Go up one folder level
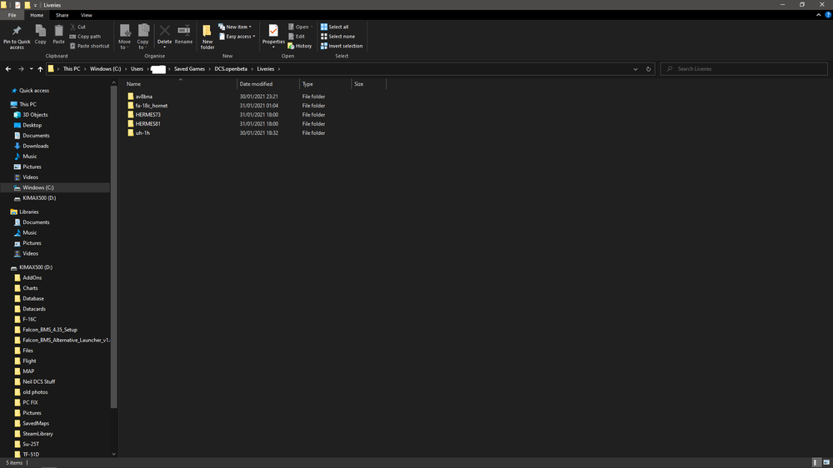The width and height of the screenshot is (833, 468). click(40, 68)
